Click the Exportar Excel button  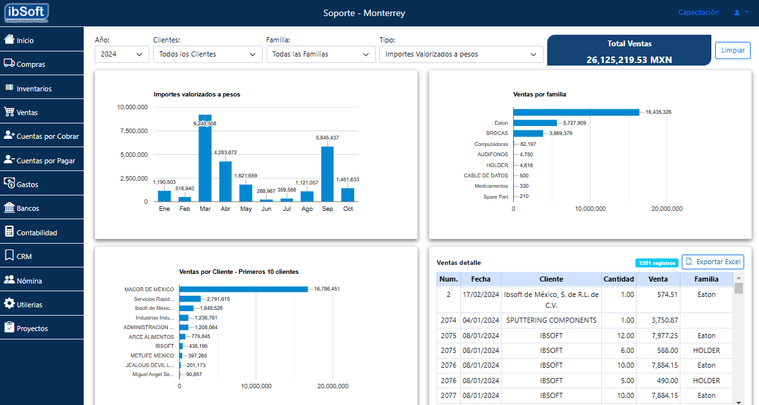pos(713,262)
